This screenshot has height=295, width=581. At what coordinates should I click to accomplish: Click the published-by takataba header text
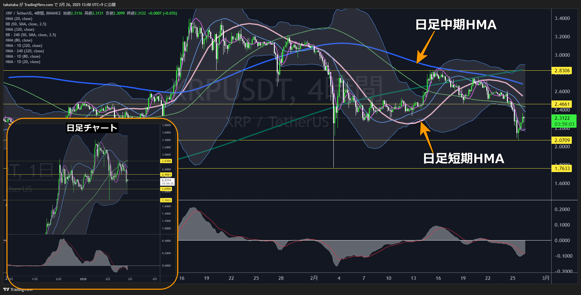[59, 5]
